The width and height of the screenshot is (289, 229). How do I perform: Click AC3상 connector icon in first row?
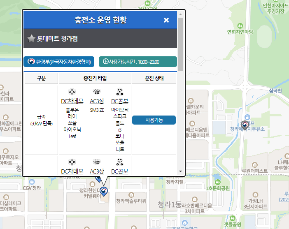tap(97, 92)
